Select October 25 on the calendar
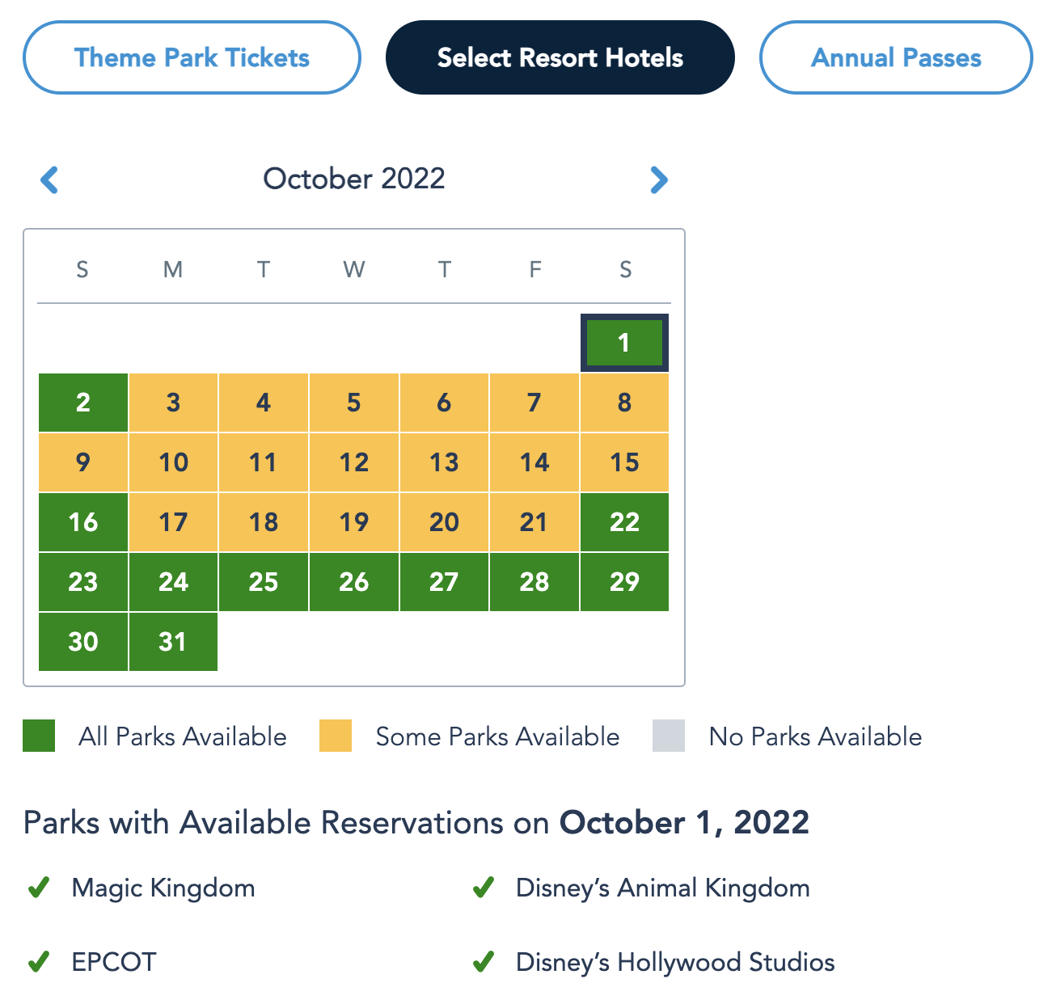Image resolution: width=1052 pixels, height=1004 pixels. tap(264, 582)
